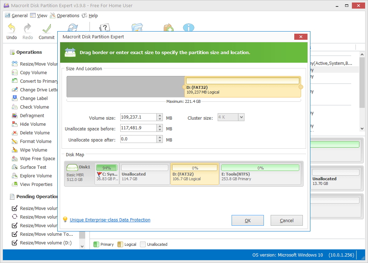368x263 pixels.
Task: Click the information toolbar icon
Action: [188, 28]
